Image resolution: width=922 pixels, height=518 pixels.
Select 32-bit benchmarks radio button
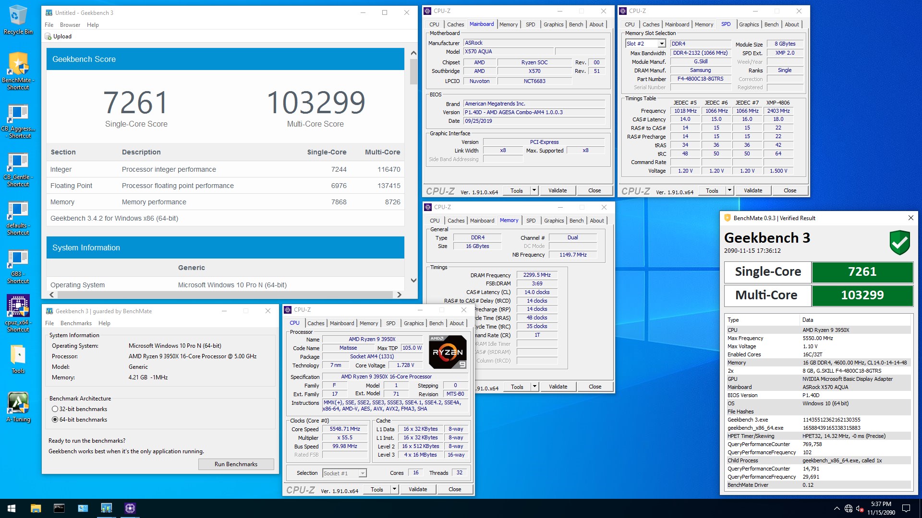click(x=55, y=409)
